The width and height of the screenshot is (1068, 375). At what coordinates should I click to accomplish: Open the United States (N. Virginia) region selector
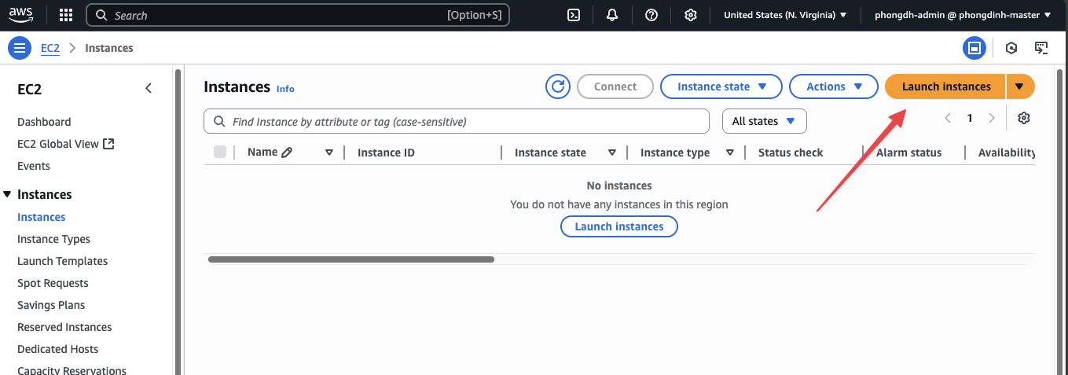785,15
